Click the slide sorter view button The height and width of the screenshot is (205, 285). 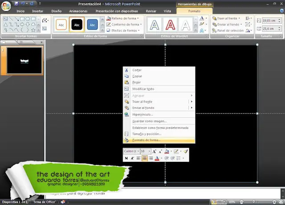click(220, 202)
